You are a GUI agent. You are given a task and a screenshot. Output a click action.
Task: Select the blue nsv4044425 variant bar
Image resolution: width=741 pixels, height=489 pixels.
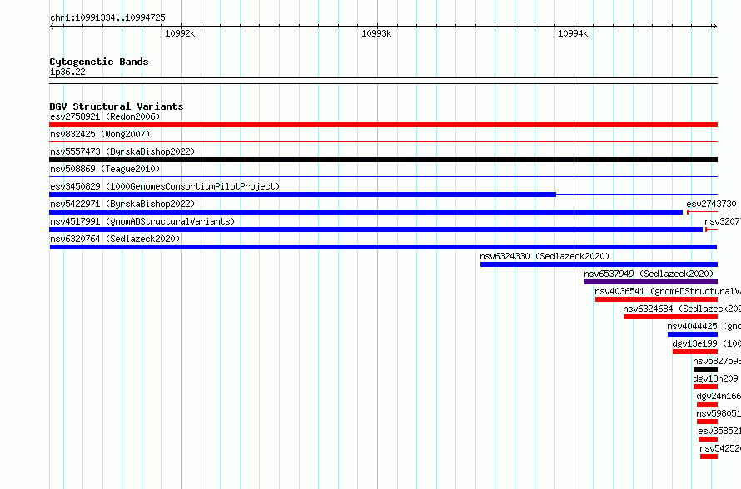click(x=693, y=334)
